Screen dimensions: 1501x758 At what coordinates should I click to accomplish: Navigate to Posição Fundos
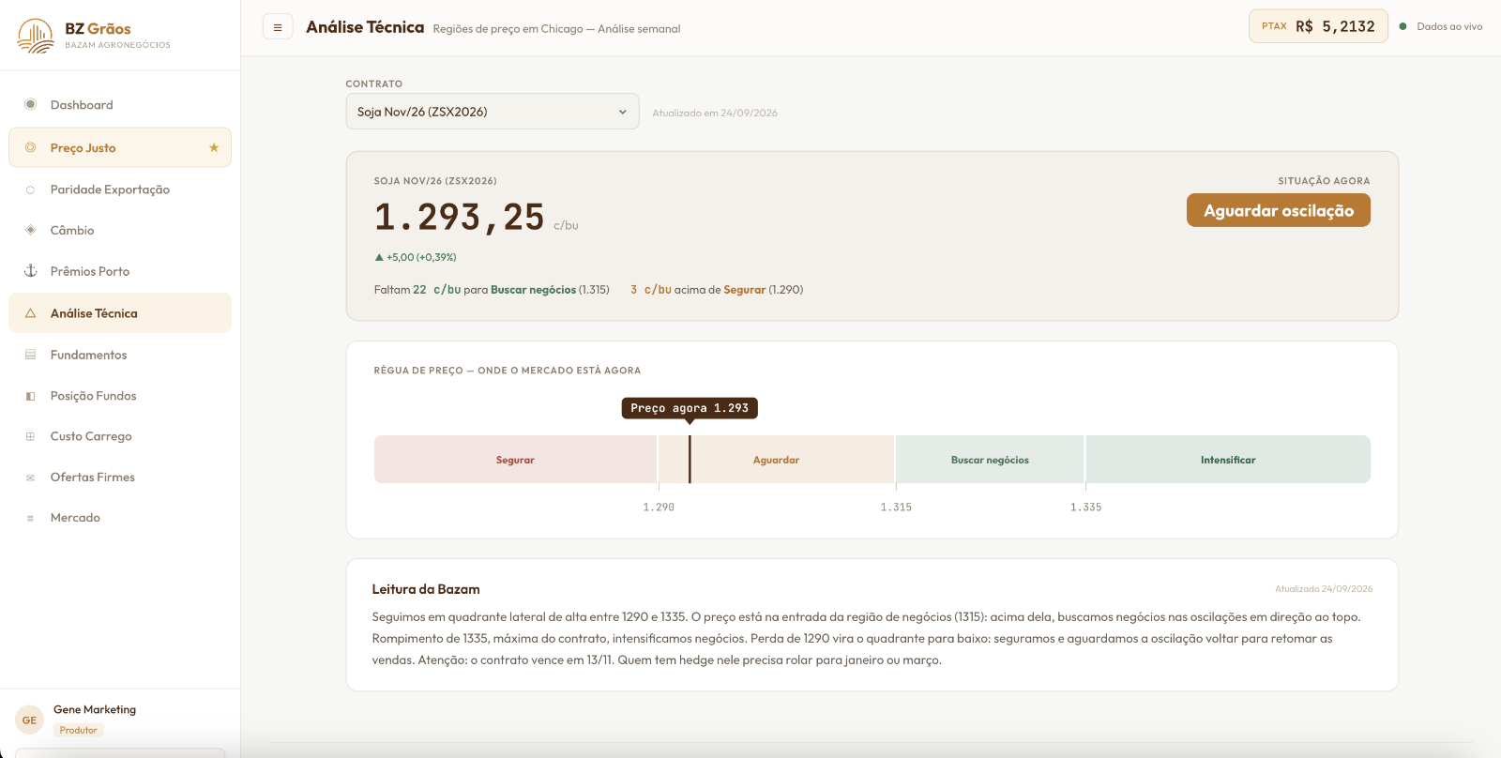tap(120, 396)
